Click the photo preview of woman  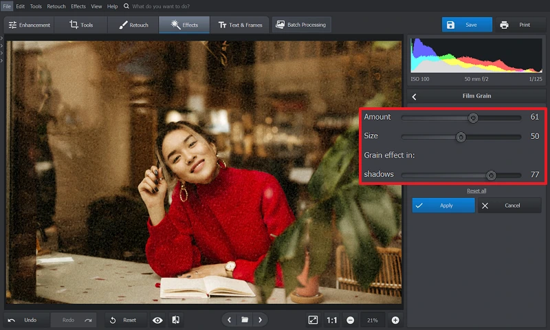pos(204,172)
